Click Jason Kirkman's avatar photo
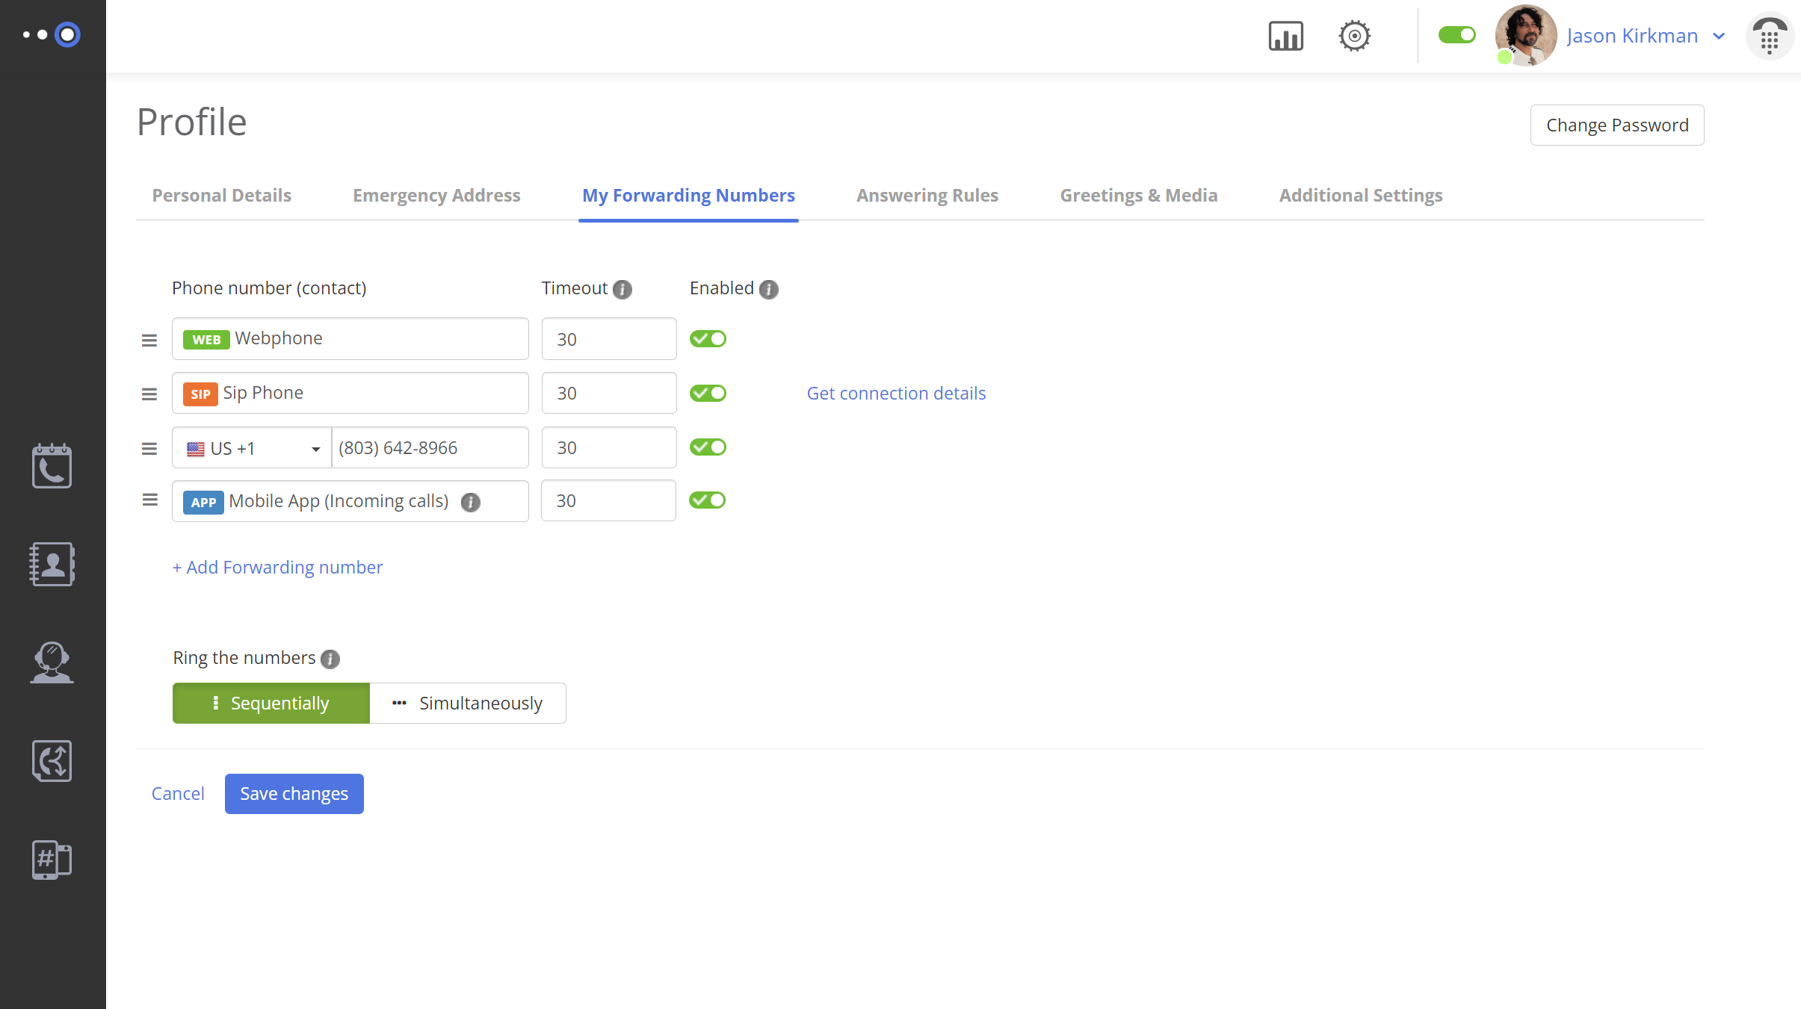1801x1009 pixels. click(x=1525, y=35)
